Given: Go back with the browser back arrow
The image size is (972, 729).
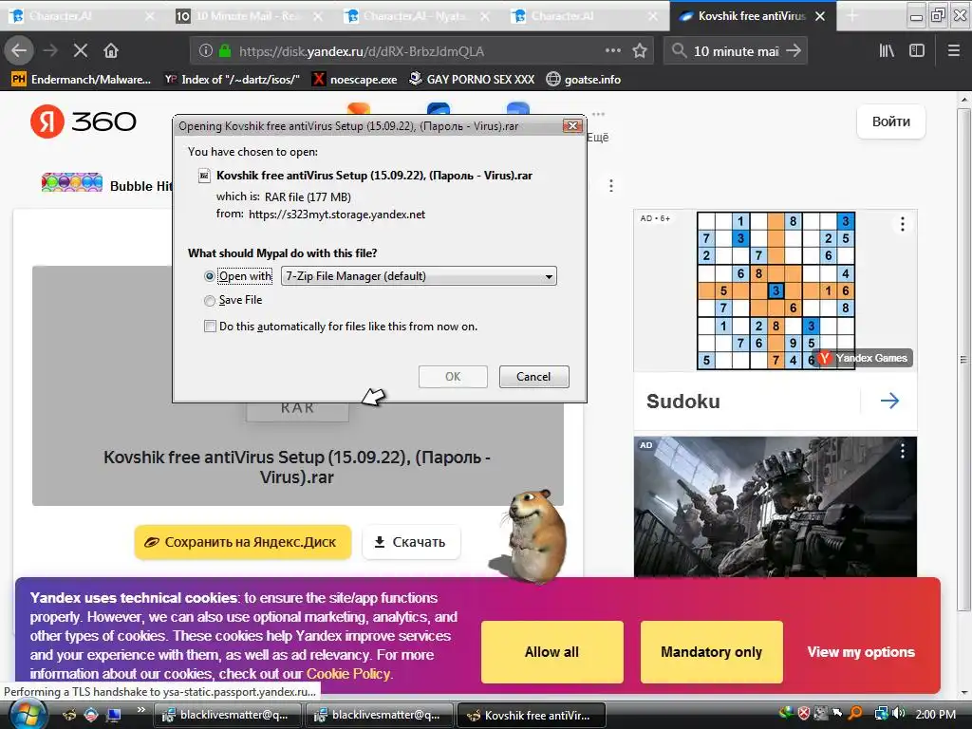Looking at the screenshot, I should (x=19, y=51).
